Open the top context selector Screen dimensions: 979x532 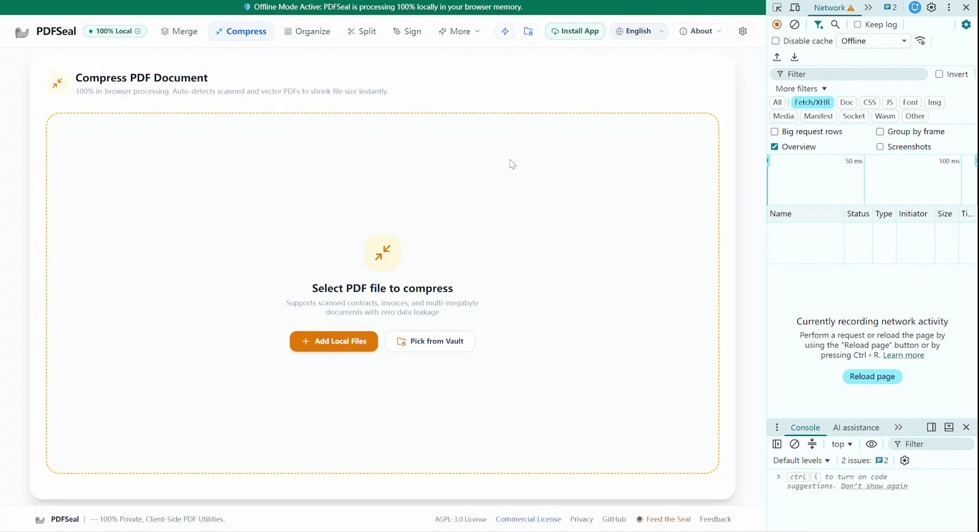click(842, 444)
